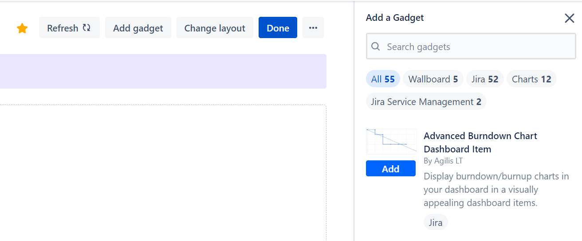Click the empty dashed gadget drop area
582x241 pixels.
pos(163,173)
